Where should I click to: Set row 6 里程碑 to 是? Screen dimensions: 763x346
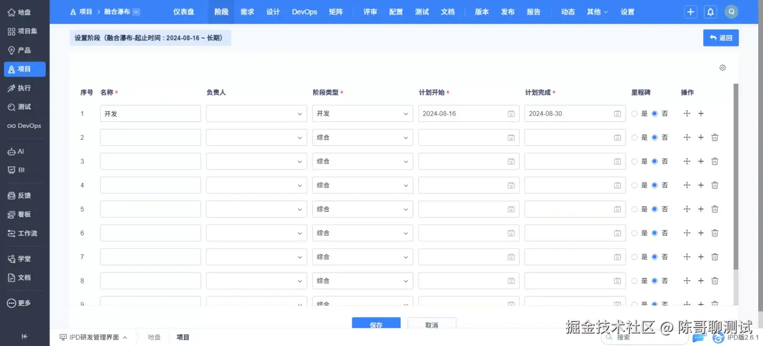(635, 233)
